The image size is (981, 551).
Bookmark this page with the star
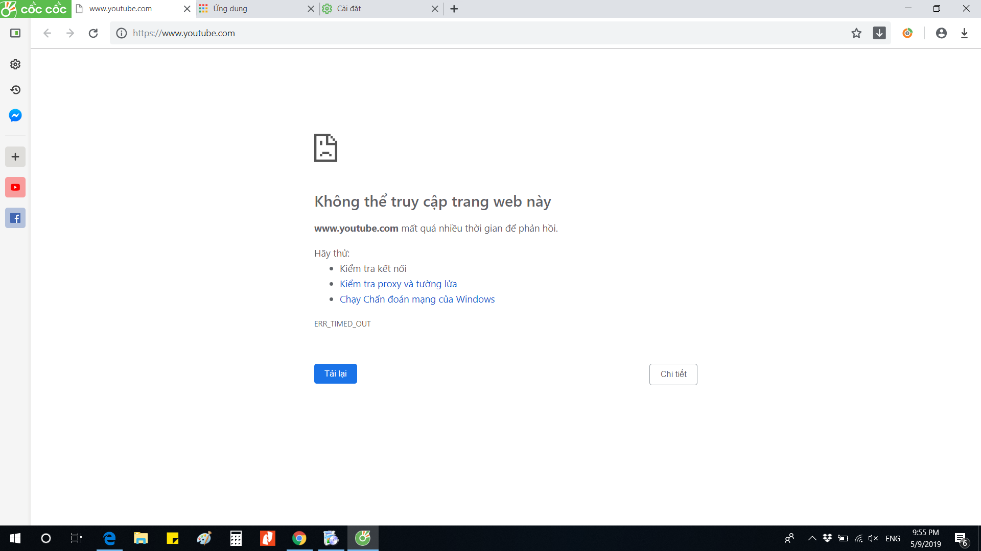coord(856,33)
